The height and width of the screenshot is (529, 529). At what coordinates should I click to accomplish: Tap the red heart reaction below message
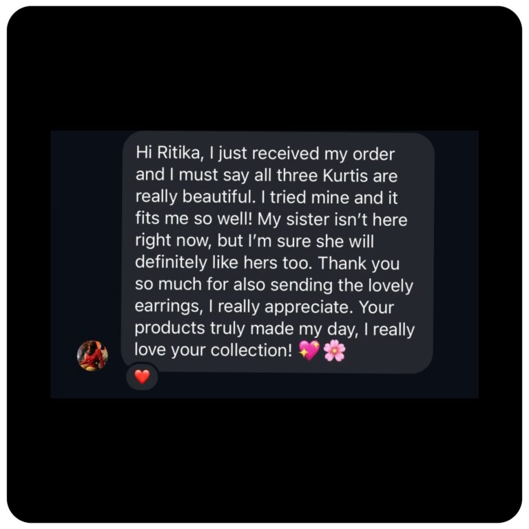[x=142, y=377]
